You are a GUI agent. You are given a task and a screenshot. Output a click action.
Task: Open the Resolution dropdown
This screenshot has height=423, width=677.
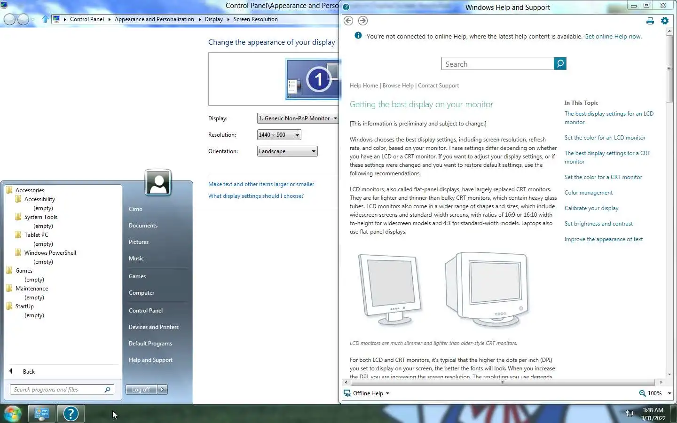tap(279, 135)
